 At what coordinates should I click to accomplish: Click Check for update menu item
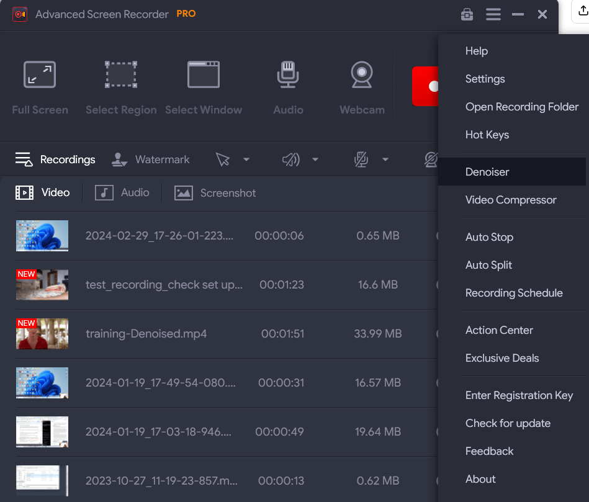(508, 423)
